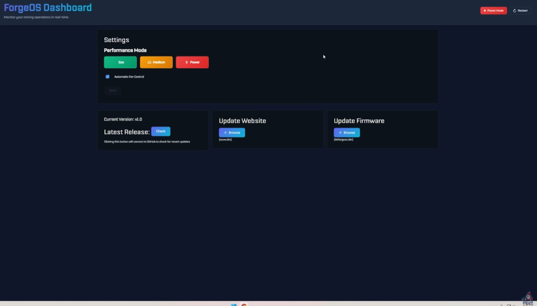Click the plus icon under Update Firmware
This screenshot has width=537, height=306.
click(x=340, y=133)
